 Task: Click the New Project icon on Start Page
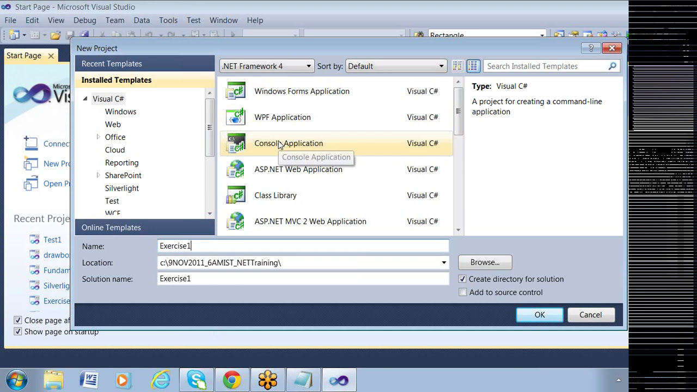(30, 163)
